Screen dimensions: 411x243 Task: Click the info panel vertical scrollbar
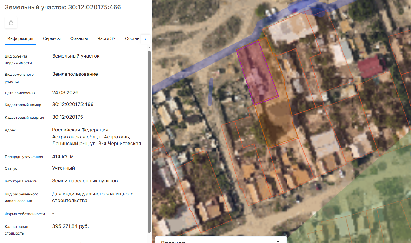[x=149, y=142]
